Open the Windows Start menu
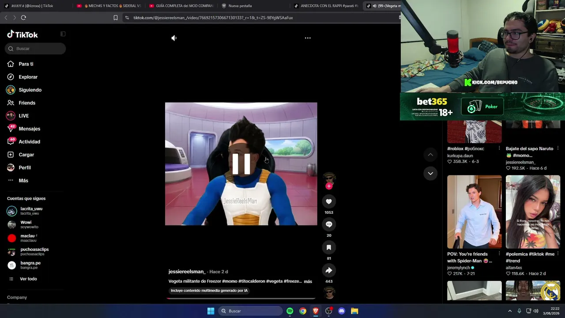Screen dimensions: 565x318 [211, 311]
